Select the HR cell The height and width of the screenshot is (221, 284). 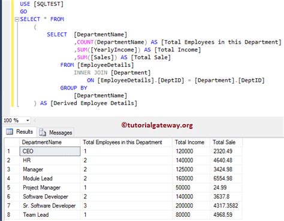tap(50, 160)
